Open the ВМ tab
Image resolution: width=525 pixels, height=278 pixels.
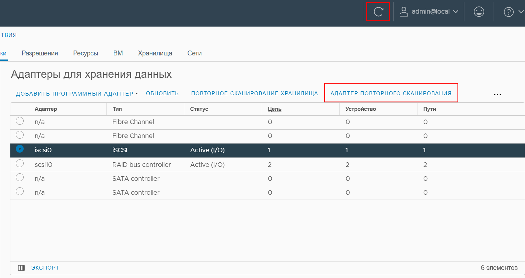[x=118, y=53]
